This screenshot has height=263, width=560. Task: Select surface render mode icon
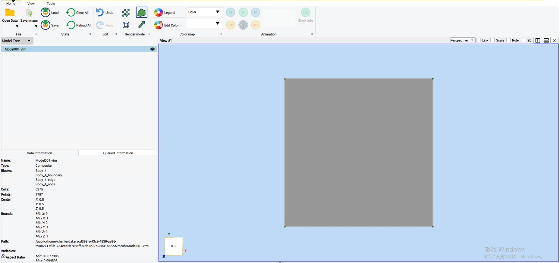point(141,13)
